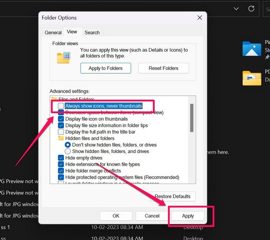Click Apply to save folder options
This screenshot has width=270, height=240.
(188, 216)
